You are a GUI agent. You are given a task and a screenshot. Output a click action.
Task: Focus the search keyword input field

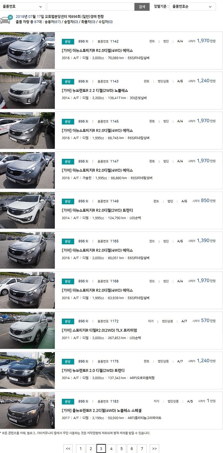click(x=90, y=7)
